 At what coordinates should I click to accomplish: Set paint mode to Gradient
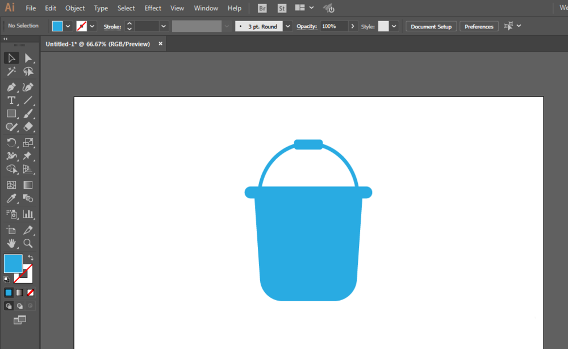coord(19,293)
